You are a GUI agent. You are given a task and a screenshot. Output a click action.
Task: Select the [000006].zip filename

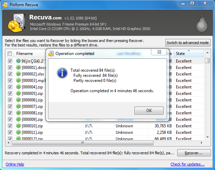(x=32, y=100)
